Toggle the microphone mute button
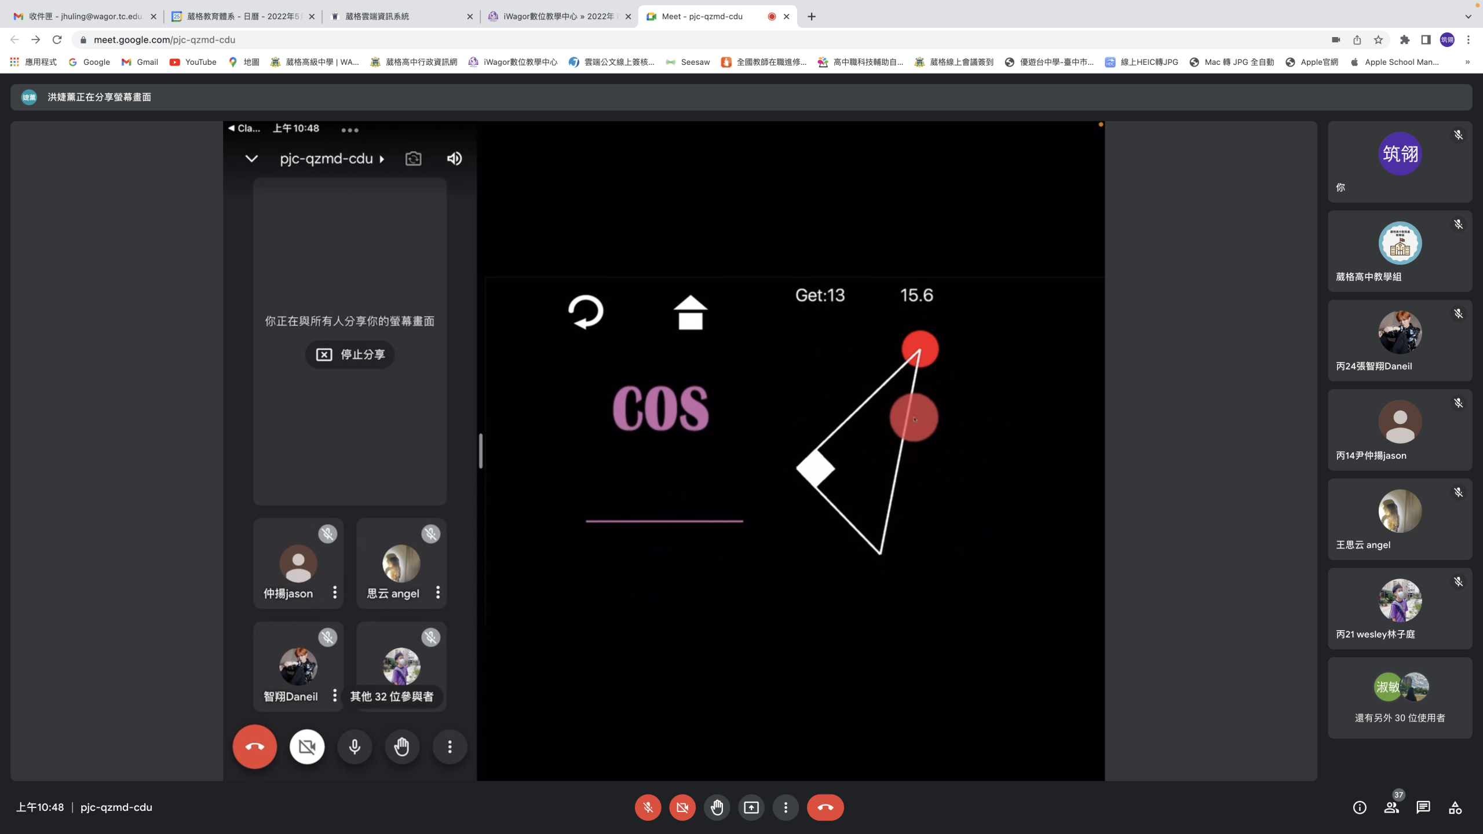This screenshot has height=834, width=1483. click(648, 807)
